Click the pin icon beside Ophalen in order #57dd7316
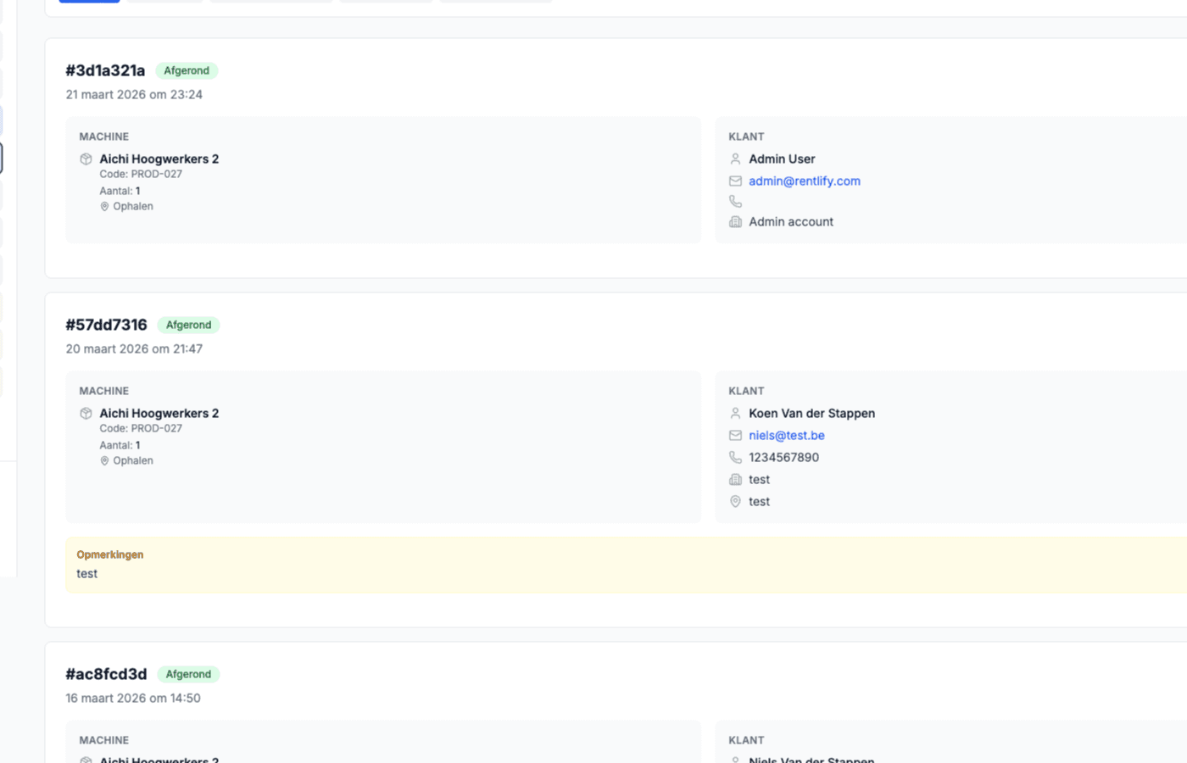This screenshot has height=763, width=1187. (104, 461)
